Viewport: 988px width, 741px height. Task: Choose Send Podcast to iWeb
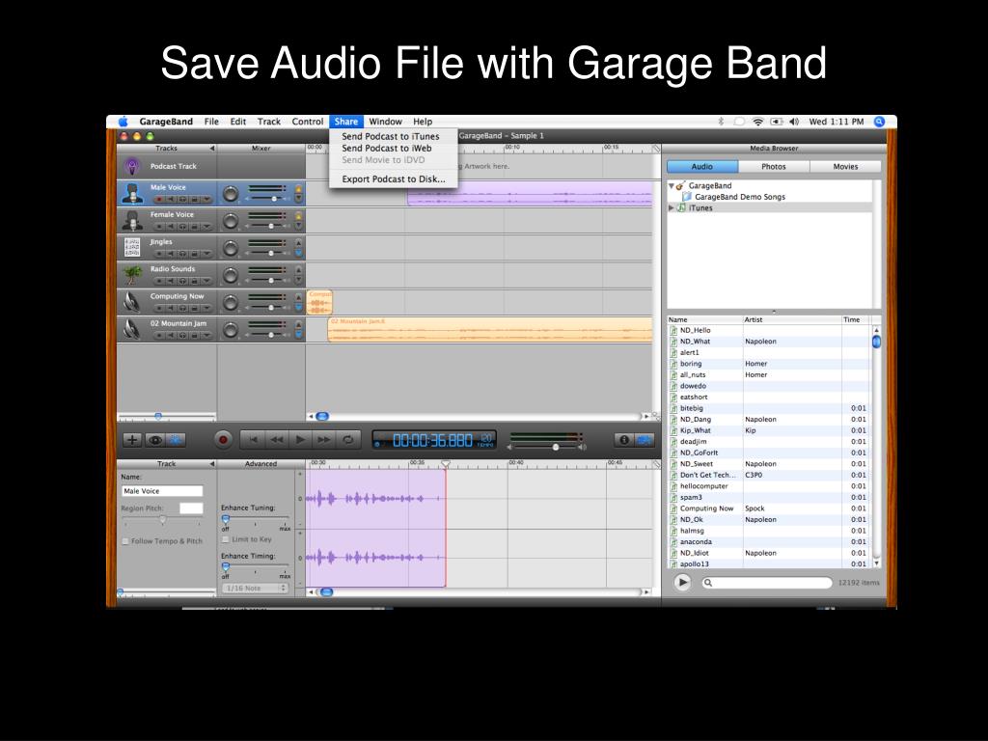coord(386,148)
